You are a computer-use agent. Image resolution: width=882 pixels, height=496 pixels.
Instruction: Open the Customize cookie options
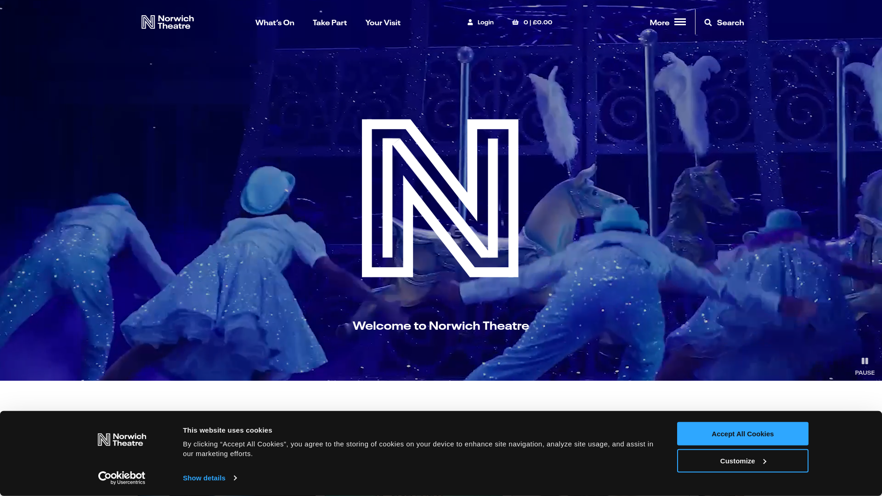[x=742, y=461]
